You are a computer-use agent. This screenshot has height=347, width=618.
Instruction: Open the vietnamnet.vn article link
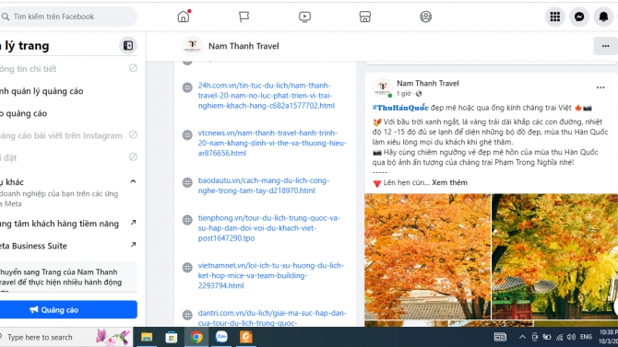click(x=271, y=276)
